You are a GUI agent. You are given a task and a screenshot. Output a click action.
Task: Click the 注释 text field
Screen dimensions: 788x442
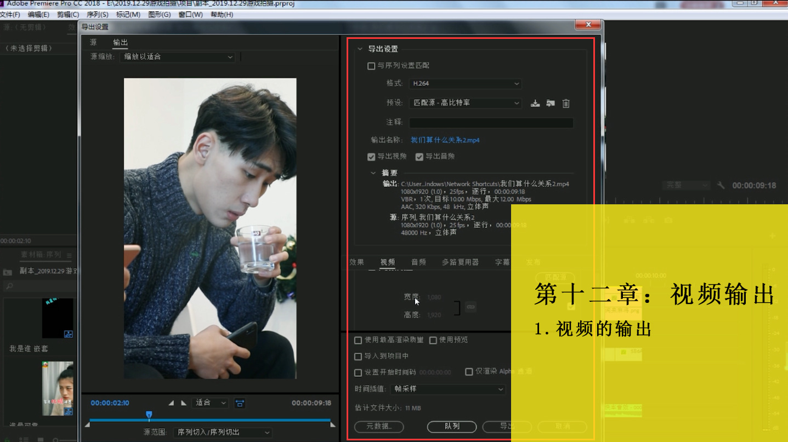click(491, 123)
